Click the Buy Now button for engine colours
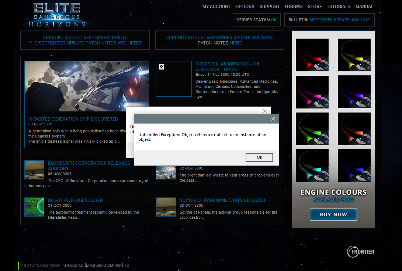The width and height of the screenshot is (402, 271). coord(333,214)
